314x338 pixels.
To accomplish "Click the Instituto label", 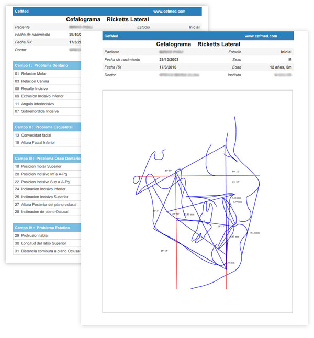I will pos(234,75).
